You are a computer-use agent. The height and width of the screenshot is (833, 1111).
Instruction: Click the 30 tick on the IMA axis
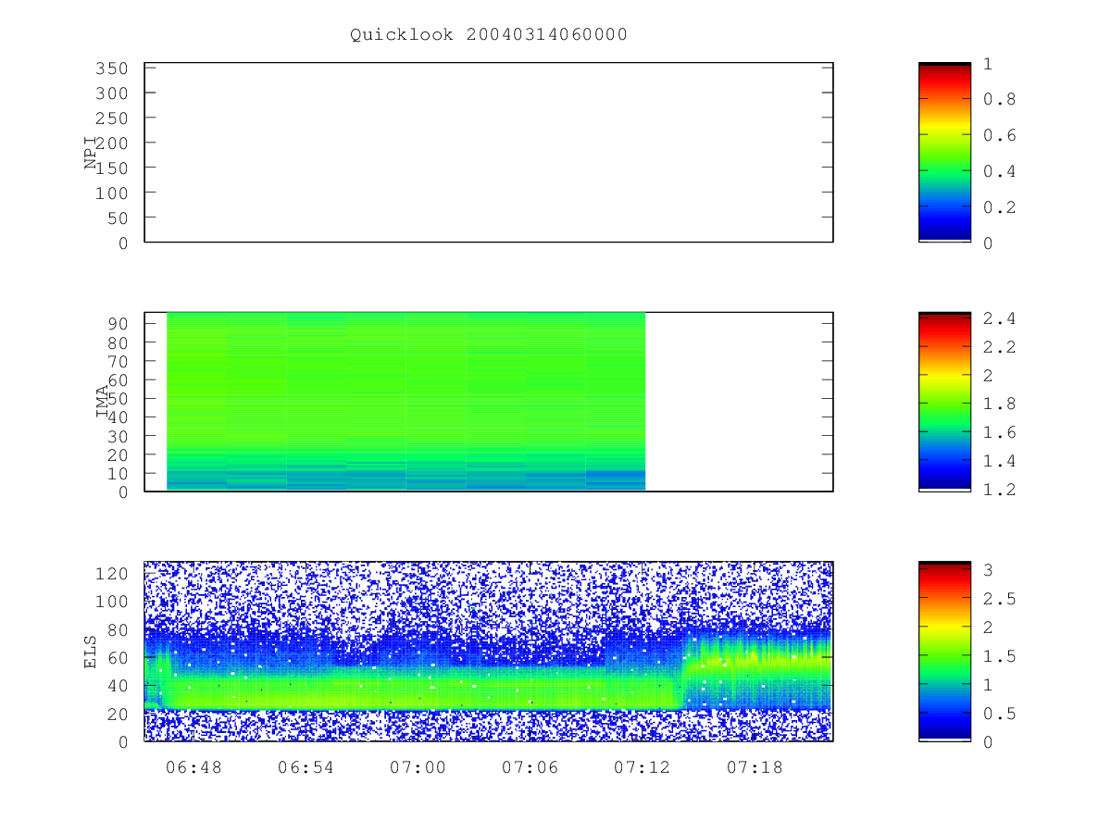[117, 435]
